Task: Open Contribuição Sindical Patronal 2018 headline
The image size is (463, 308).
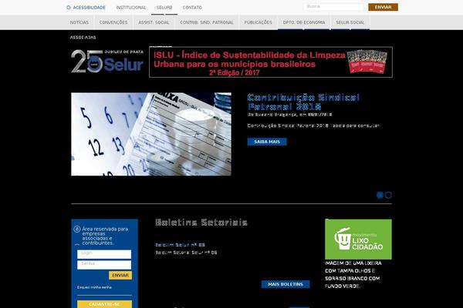Action: click(303, 102)
